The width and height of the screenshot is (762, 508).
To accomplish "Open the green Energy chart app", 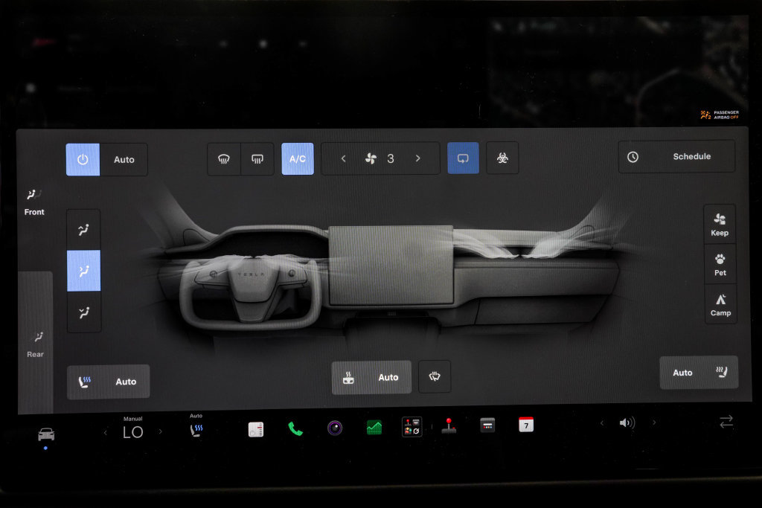I will click(374, 428).
